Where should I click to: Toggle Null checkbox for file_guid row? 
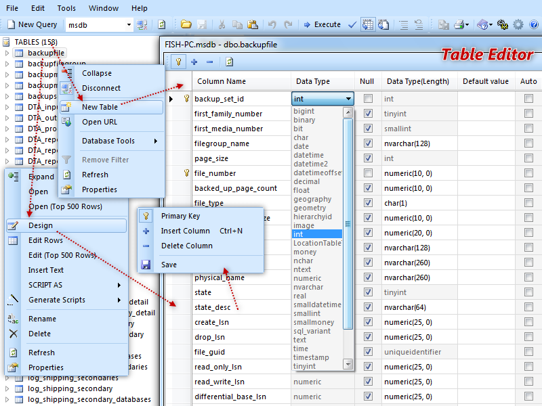point(368,352)
